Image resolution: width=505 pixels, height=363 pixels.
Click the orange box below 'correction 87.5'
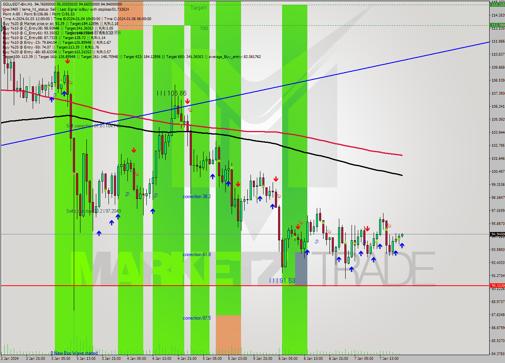coord(228,335)
